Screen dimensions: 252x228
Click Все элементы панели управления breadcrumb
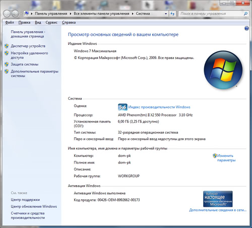pos(101,14)
